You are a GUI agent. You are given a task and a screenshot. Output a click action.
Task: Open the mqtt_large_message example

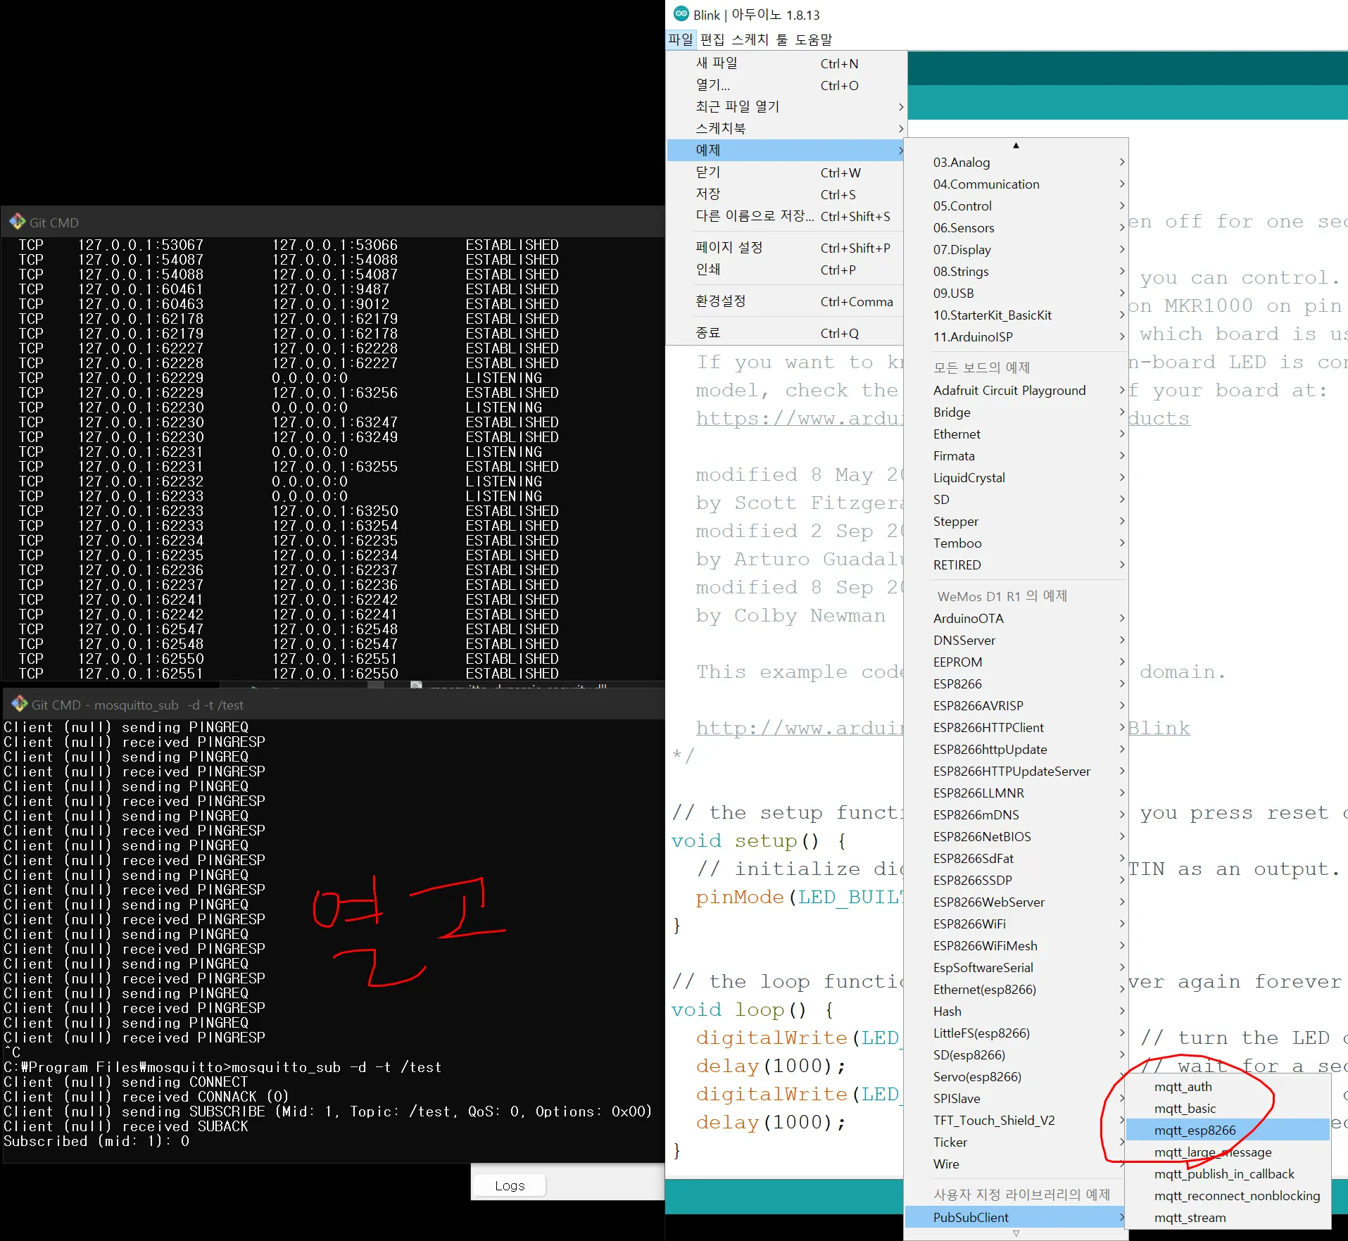(1228, 1152)
